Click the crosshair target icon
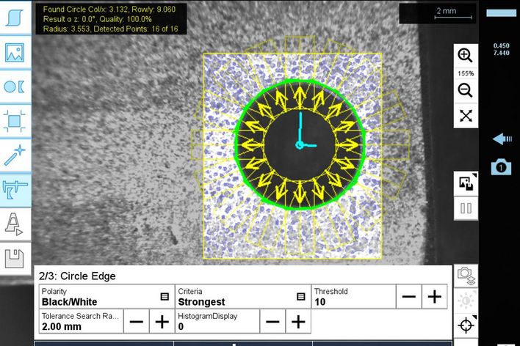The width and height of the screenshot is (520, 346). (x=465, y=325)
